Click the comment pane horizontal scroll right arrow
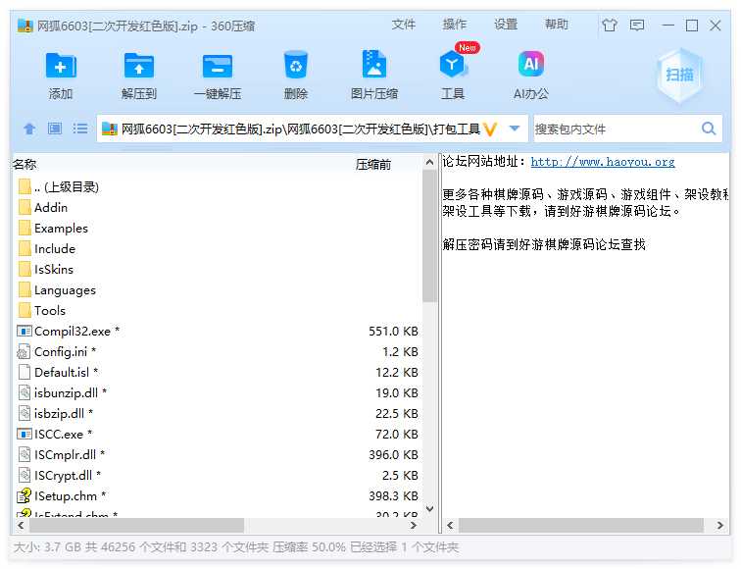Viewport: 741px width, 569px height. 719,525
